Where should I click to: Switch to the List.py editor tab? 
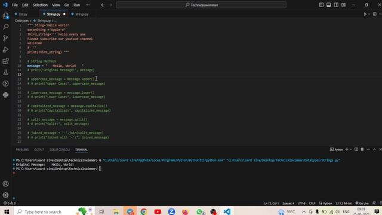pos(23,14)
